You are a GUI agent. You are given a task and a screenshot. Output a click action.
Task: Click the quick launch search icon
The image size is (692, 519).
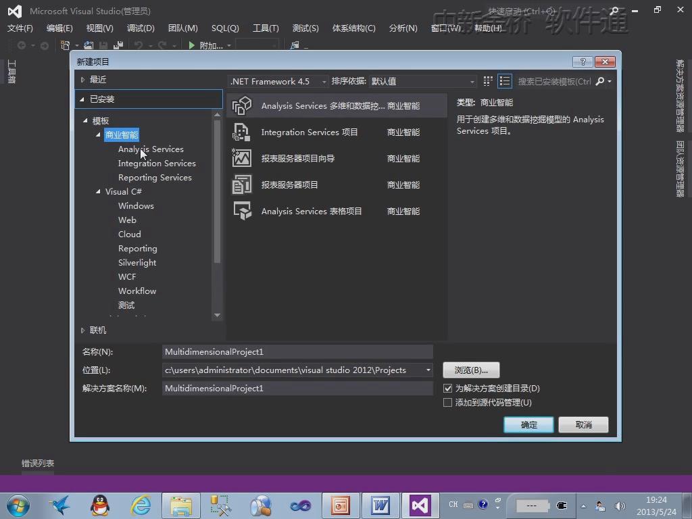click(x=614, y=11)
